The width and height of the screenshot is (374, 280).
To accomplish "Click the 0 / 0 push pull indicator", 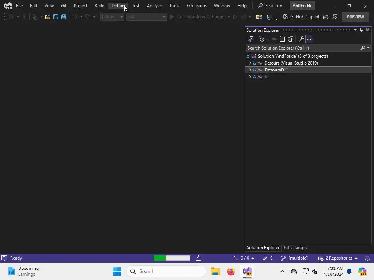I will click(244, 258).
